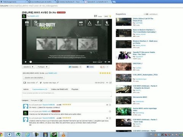
Task: Open the Playlists tab
Action: point(75,89)
